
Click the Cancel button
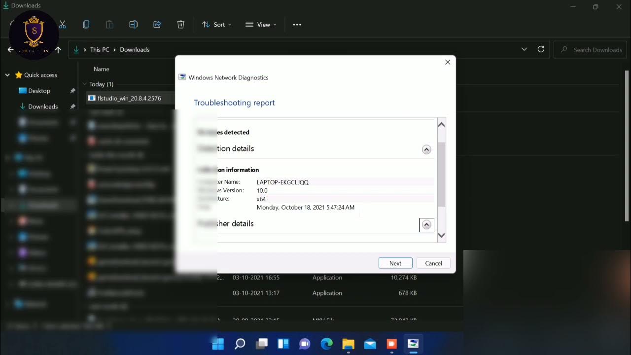(433, 263)
